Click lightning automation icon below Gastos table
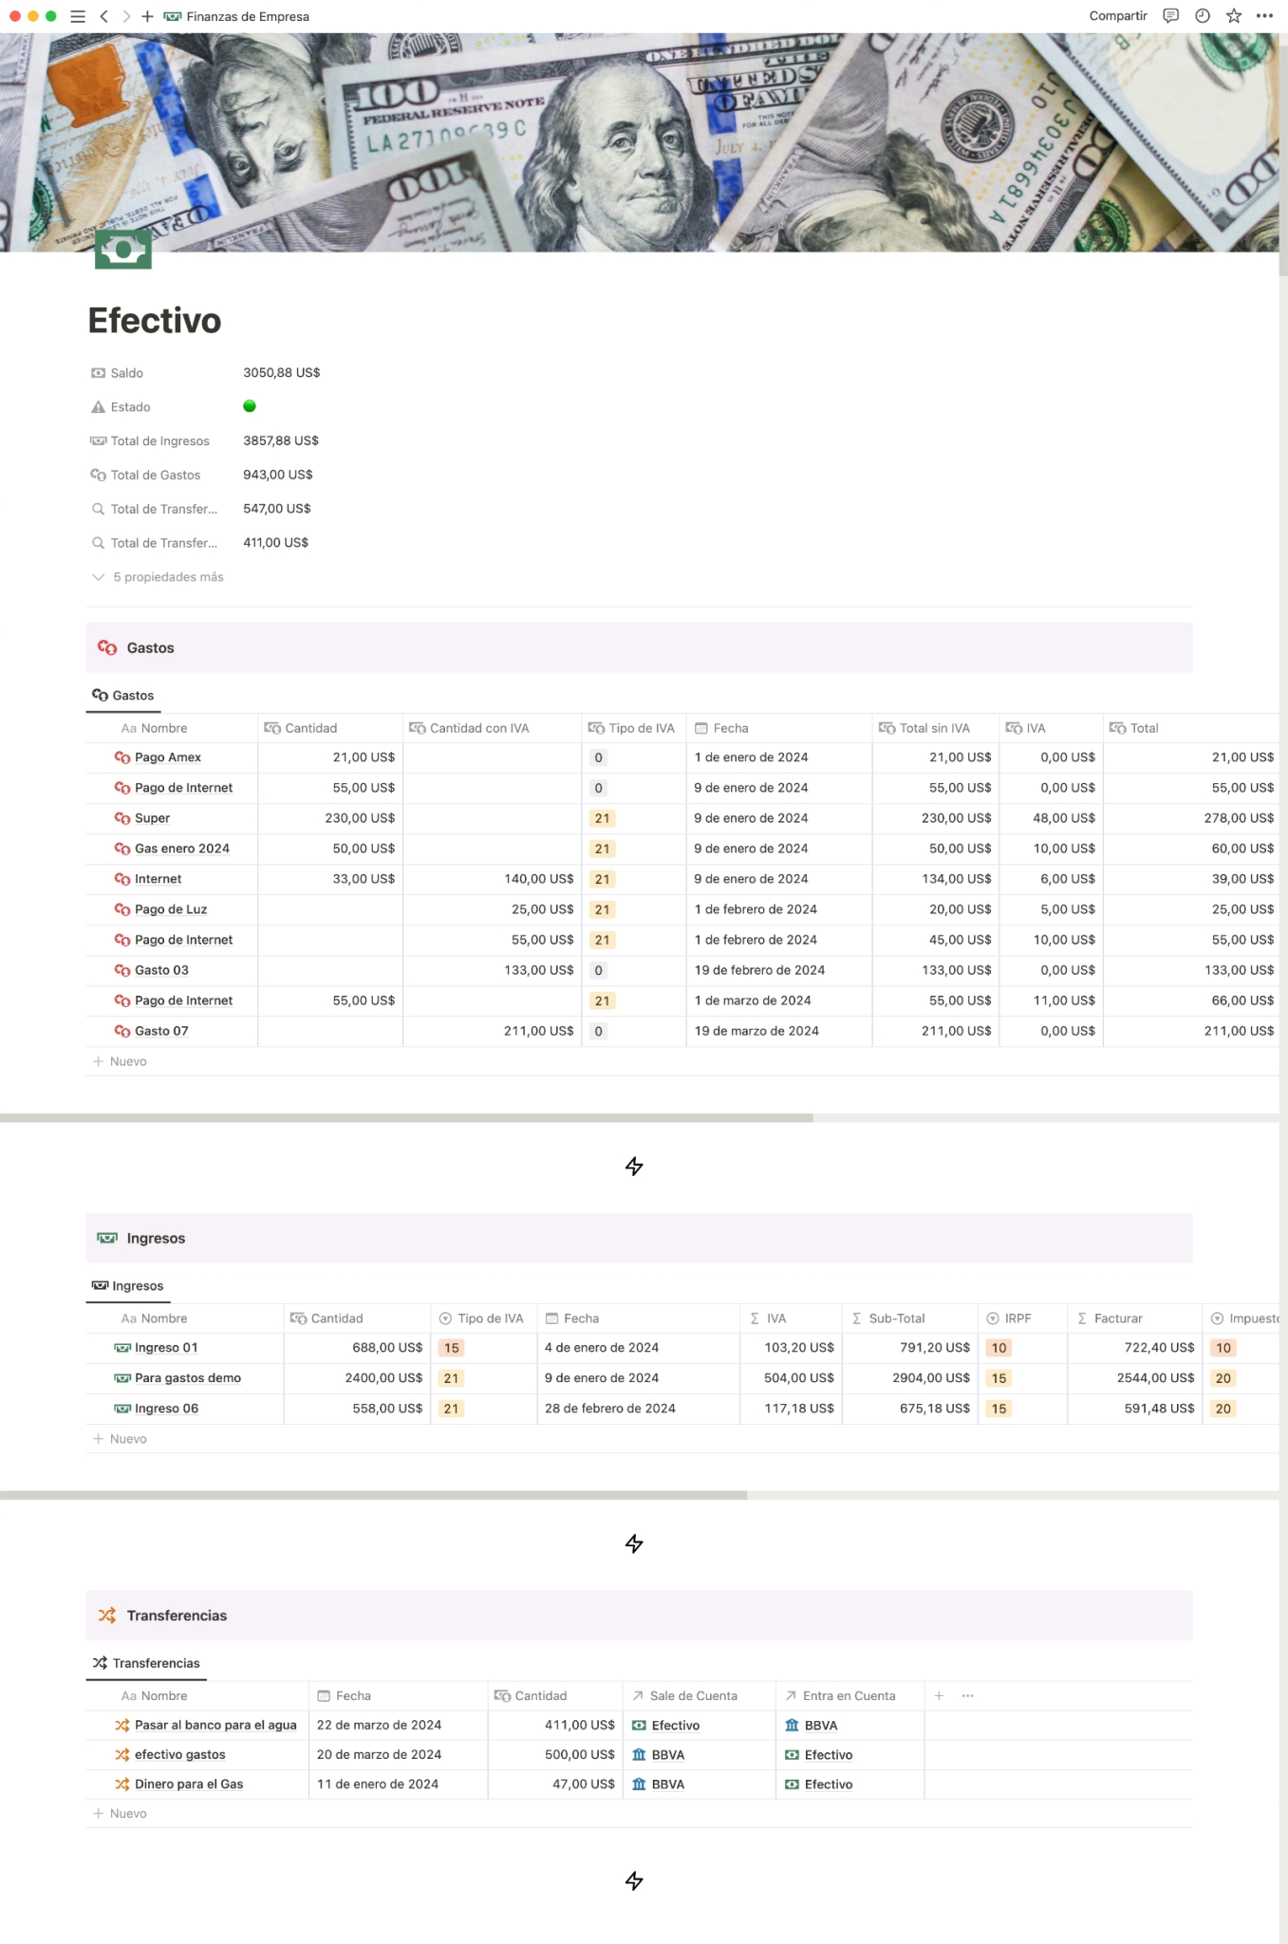 pos(634,1166)
